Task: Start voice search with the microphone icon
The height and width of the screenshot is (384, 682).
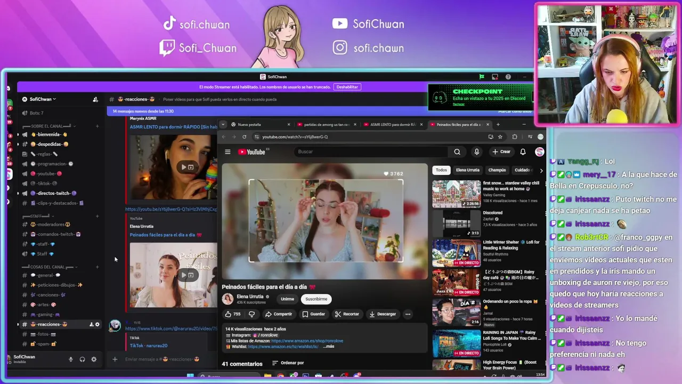Action: [x=476, y=152]
